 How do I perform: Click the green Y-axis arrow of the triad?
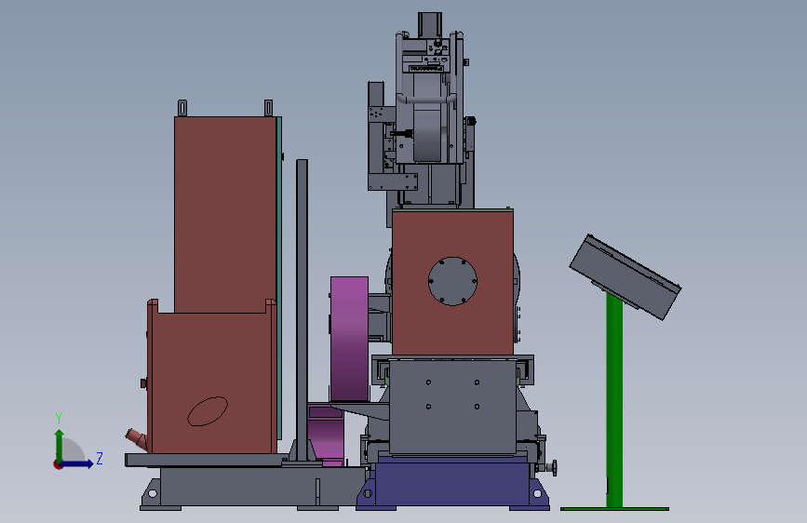tap(60, 446)
